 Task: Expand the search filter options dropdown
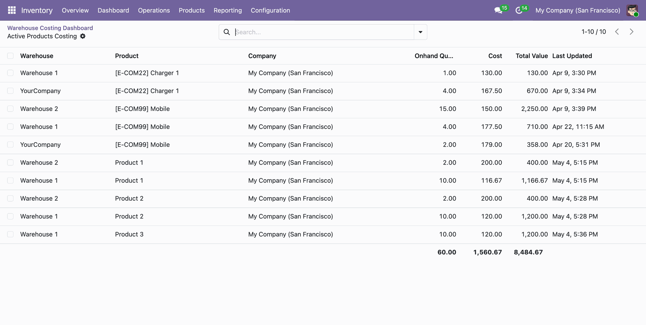[420, 32]
